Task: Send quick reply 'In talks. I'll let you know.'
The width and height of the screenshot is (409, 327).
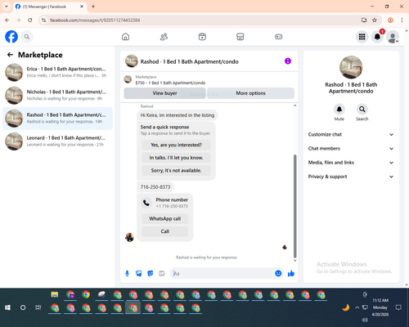Action: [x=176, y=158]
